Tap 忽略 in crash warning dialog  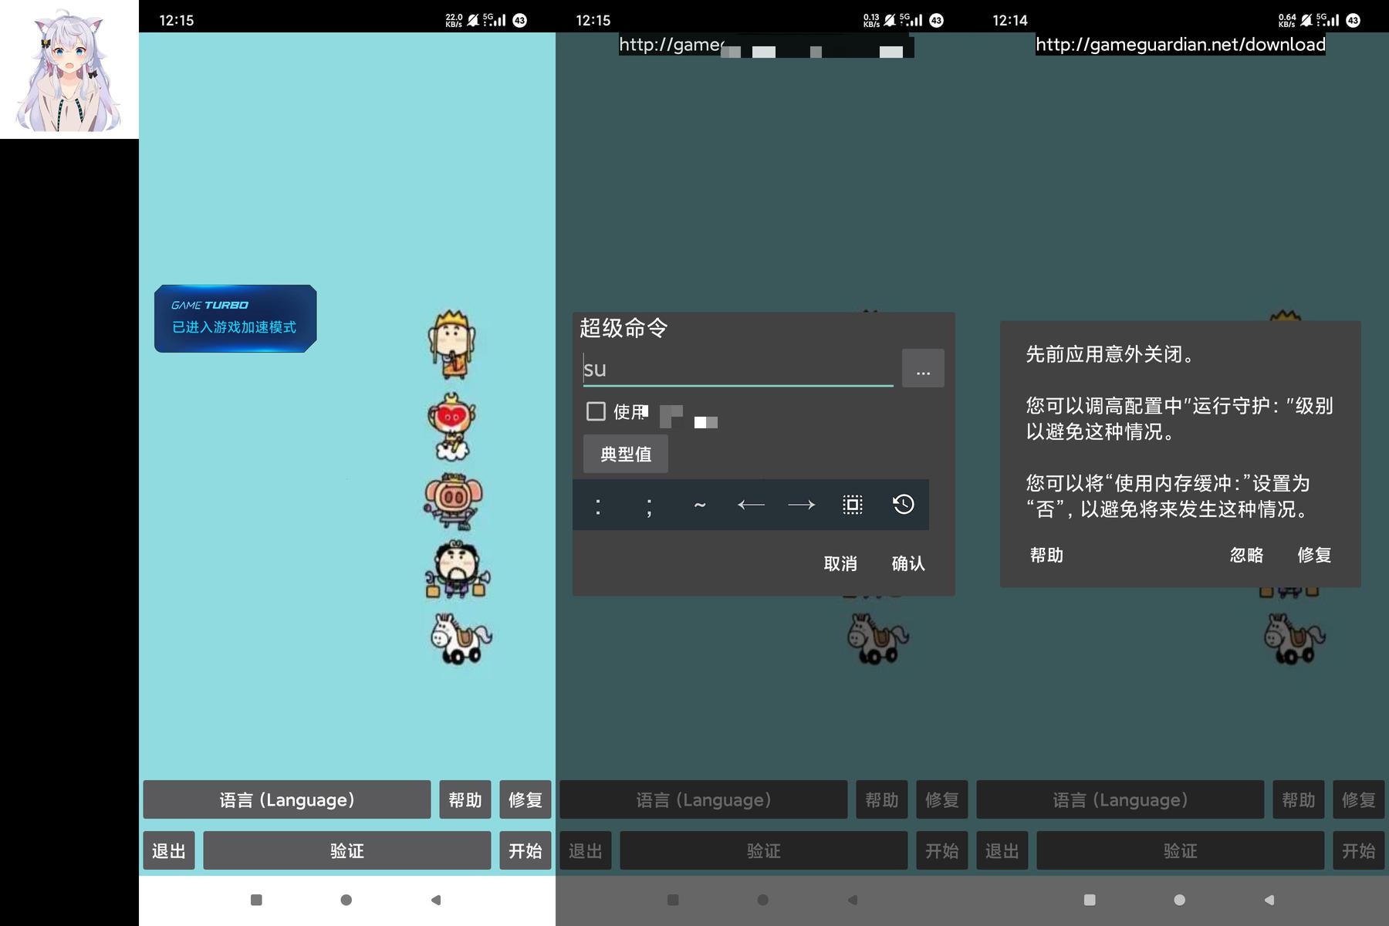tap(1247, 556)
